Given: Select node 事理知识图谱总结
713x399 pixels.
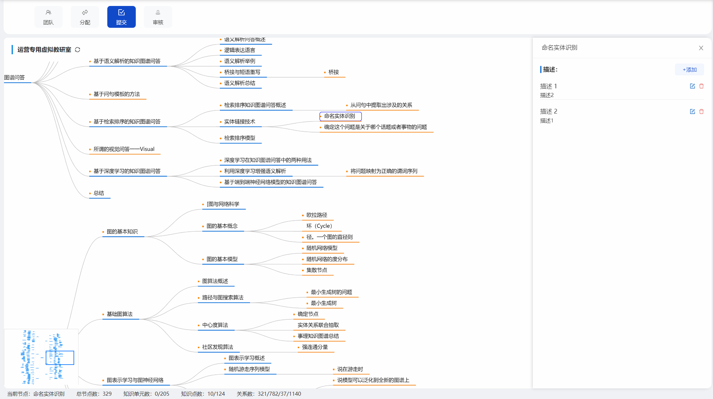Looking at the screenshot, I should click(318, 336).
